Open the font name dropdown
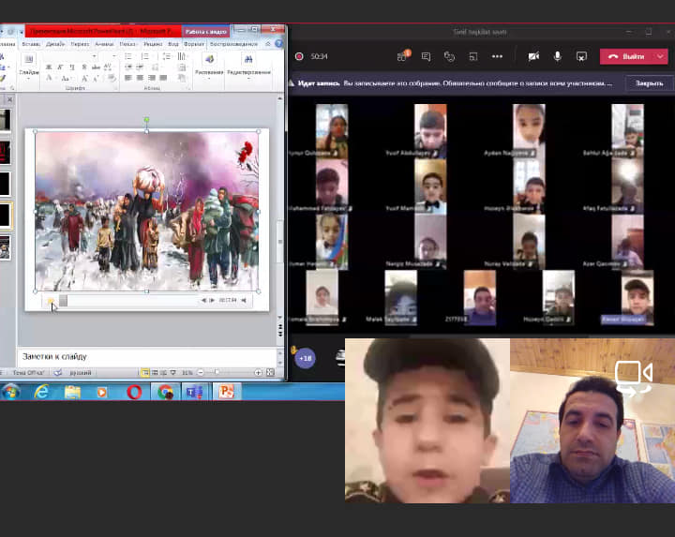 [x=94, y=56]
